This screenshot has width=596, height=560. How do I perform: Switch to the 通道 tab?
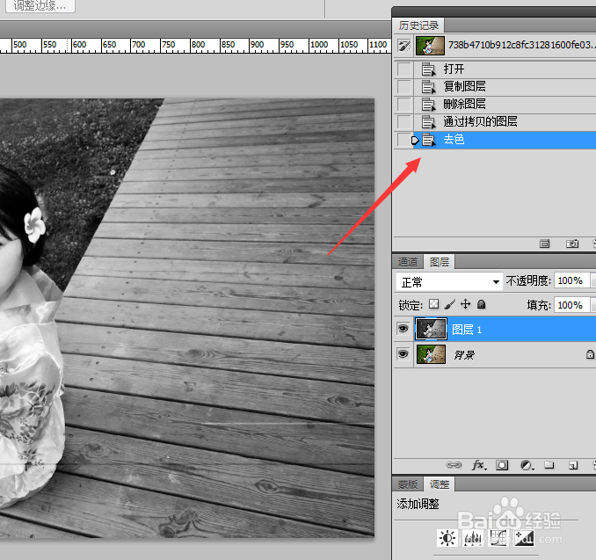click(408, 262)
